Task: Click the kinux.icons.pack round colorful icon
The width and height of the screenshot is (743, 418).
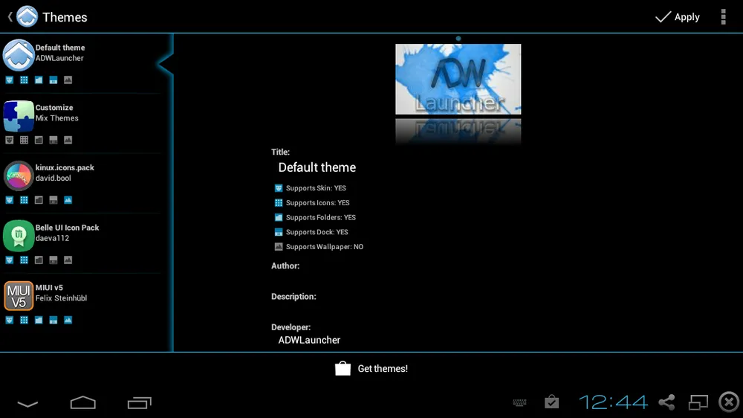Action: [18, 175]
